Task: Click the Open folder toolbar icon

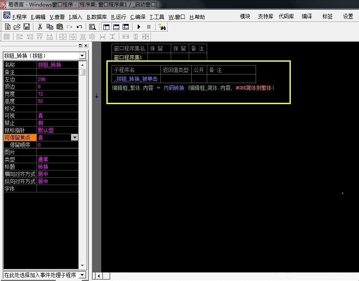Action: (x=17, y=27)
